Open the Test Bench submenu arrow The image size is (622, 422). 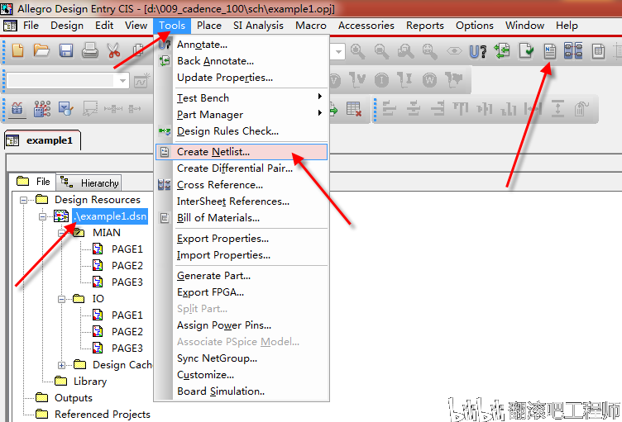[x=320, y=97]
